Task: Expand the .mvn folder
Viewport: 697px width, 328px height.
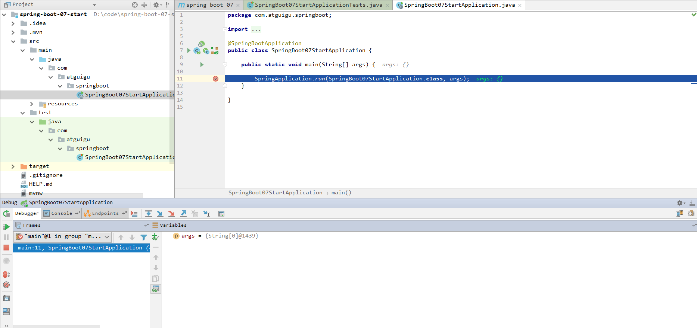Action: pyautogui.click(x=13, y=32)
